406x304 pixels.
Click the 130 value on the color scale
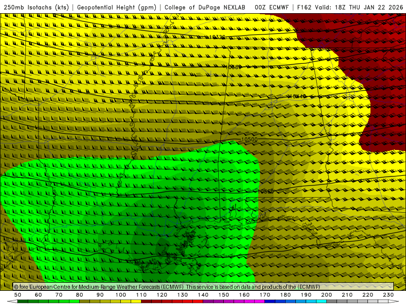[182, 295]
